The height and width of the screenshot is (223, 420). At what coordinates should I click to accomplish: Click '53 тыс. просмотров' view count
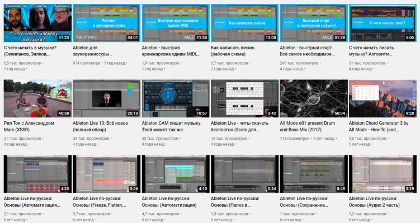pyautogui.click(x=160, y=139)
